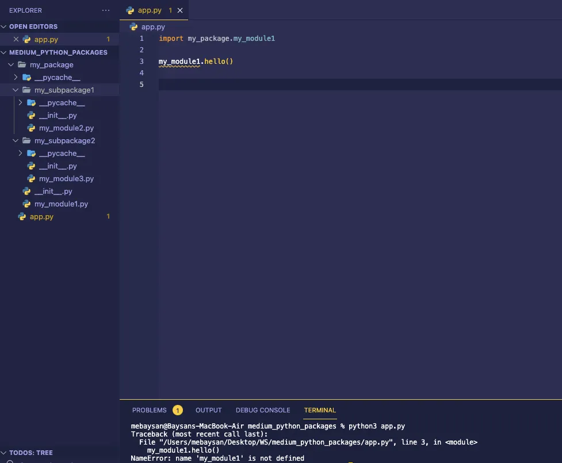Viewport: 562px width, 463px height.
Task: Collapse MEDIUM_PYTHON_PACKAGES workspace section
Action: coord(4,52)
